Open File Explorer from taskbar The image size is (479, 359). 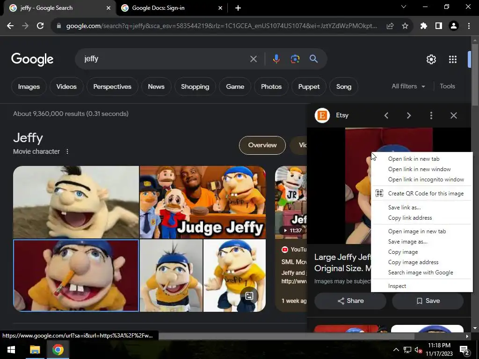point(35,350)
